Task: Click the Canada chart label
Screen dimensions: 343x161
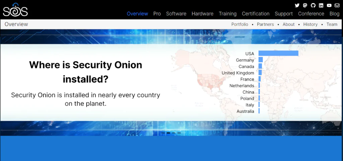Action: click(x=246, y=66)
